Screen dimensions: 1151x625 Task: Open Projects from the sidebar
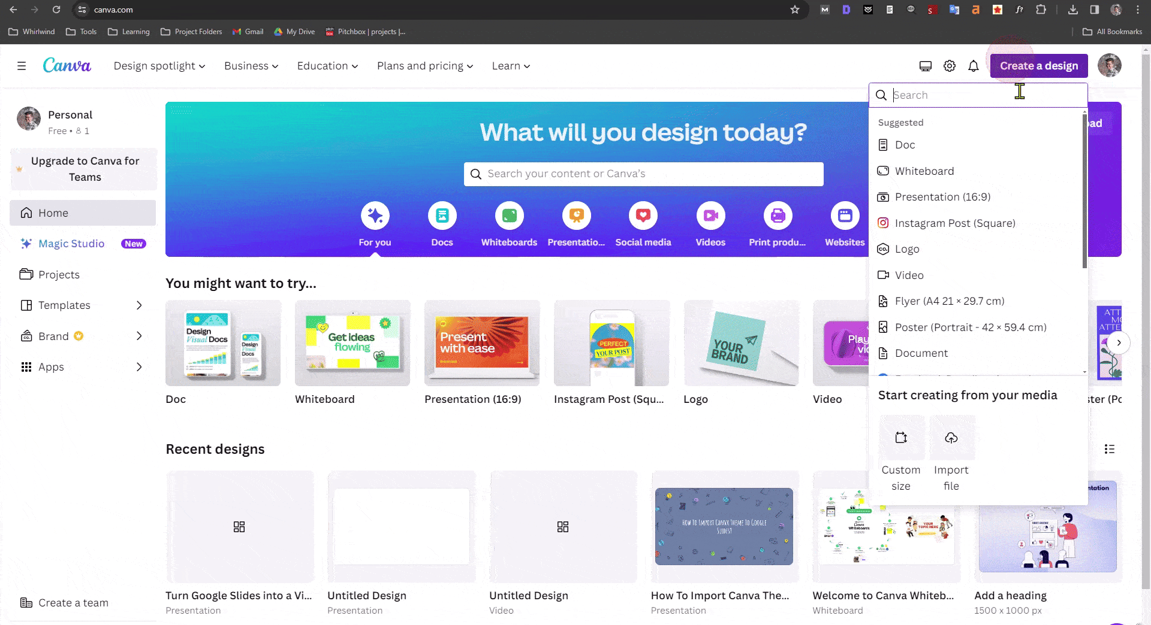click(x=59, y=274)
